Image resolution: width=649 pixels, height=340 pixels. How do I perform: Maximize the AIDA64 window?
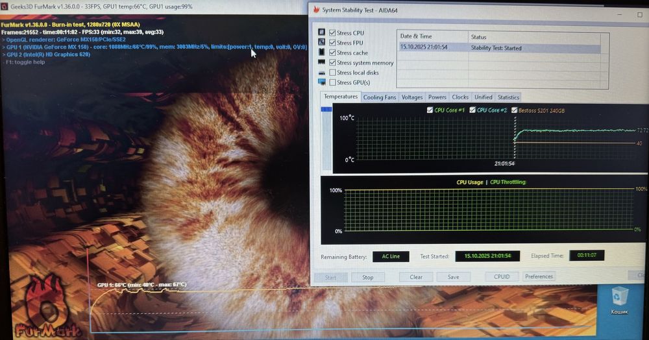(639, 14)
